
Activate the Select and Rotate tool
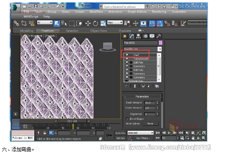click(x=95, y=23)
